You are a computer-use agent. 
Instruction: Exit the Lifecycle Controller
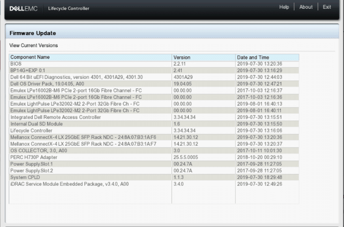(x=327, y=7)
